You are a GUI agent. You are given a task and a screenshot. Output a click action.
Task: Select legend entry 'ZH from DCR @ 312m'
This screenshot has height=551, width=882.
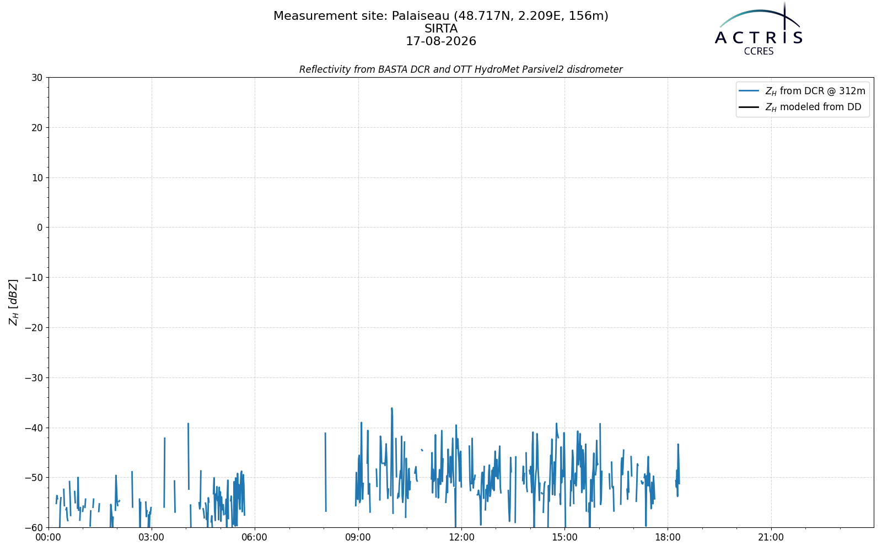pyautogui.click(x=815, y=91)
